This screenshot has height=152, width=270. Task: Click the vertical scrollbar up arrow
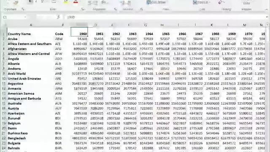click(267, 25)
